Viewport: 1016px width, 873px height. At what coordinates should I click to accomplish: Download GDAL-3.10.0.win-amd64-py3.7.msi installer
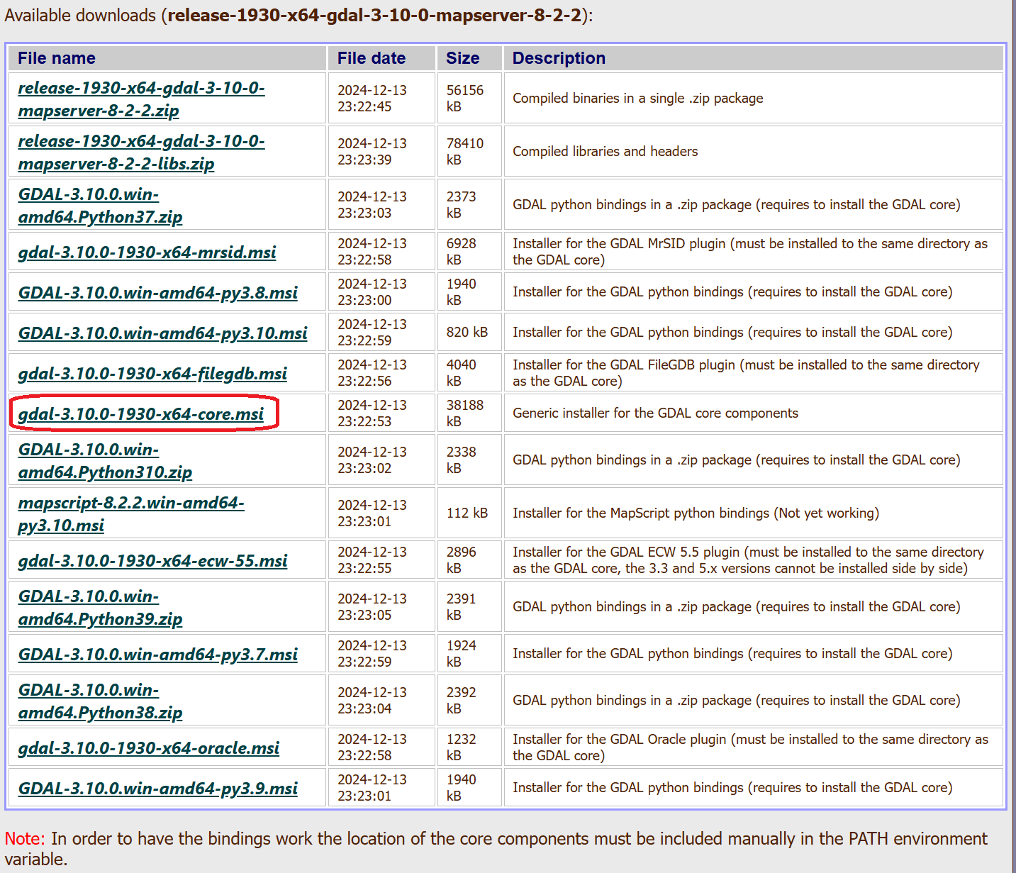tap(157, 655)
